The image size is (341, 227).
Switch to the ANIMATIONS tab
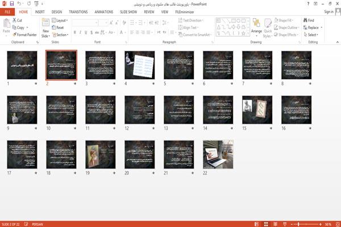(104, 12)
